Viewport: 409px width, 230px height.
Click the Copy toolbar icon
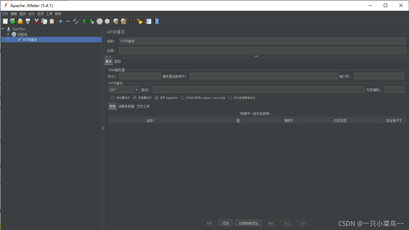tap(44, 21)
